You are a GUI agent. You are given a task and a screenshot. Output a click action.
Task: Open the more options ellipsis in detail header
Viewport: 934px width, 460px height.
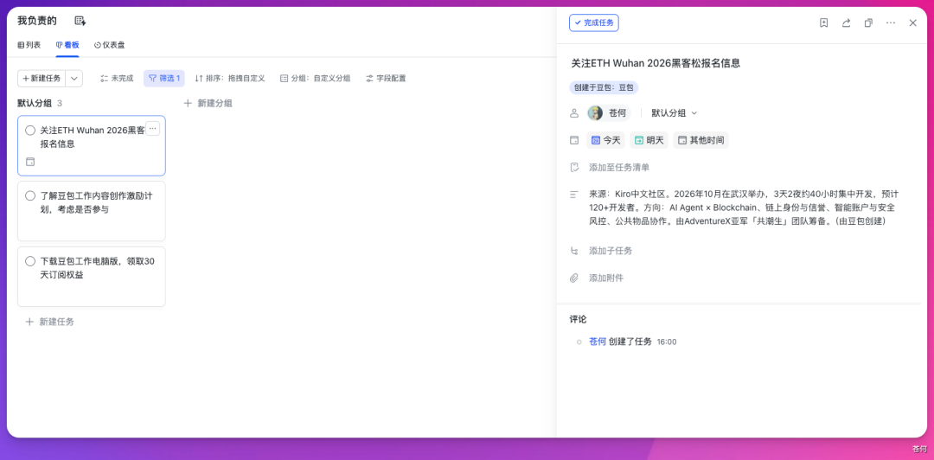click(891, 22)
